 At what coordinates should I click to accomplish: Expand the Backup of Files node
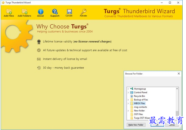pyautogui.click(x=128, y=100)
